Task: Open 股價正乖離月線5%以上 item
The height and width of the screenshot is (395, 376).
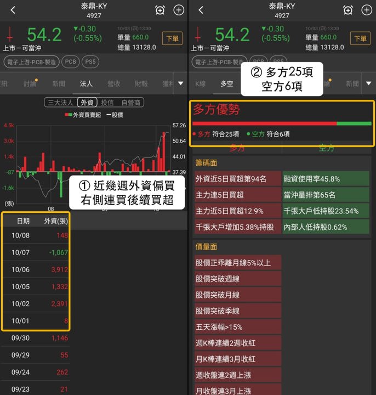Action: [x=238, y=263]
